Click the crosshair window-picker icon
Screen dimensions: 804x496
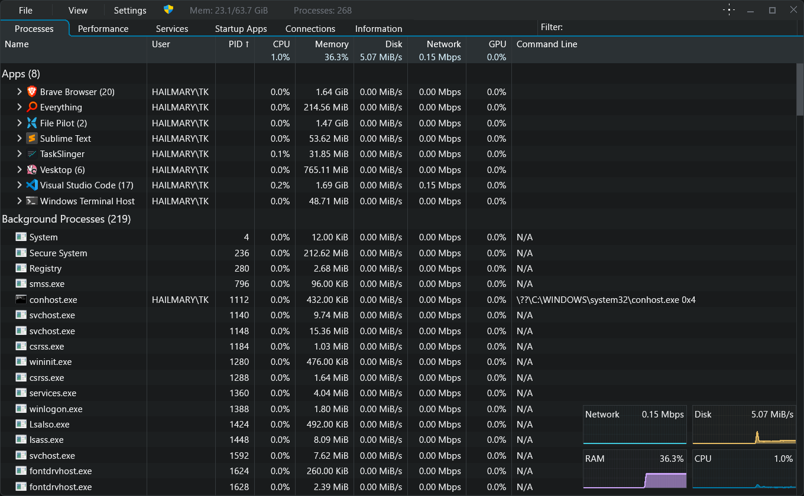[730, 10]
